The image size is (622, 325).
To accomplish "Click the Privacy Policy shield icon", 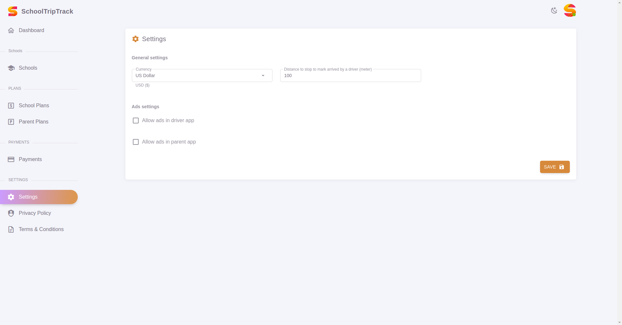I will (x=11, y=213).
